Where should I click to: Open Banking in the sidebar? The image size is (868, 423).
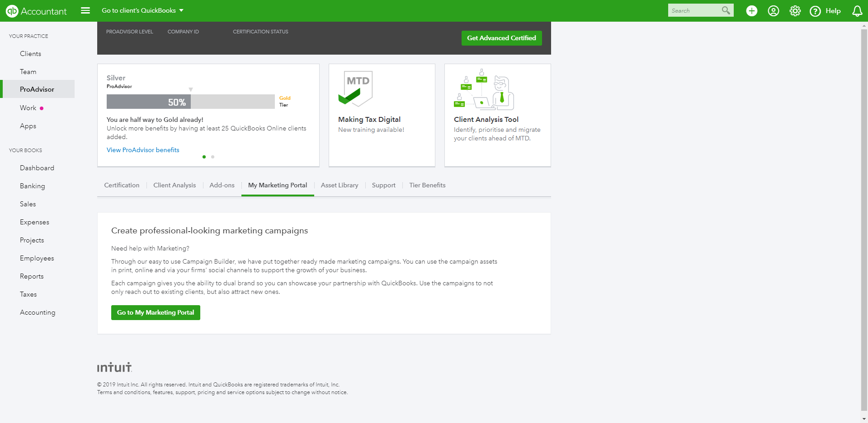click(33, 186)
